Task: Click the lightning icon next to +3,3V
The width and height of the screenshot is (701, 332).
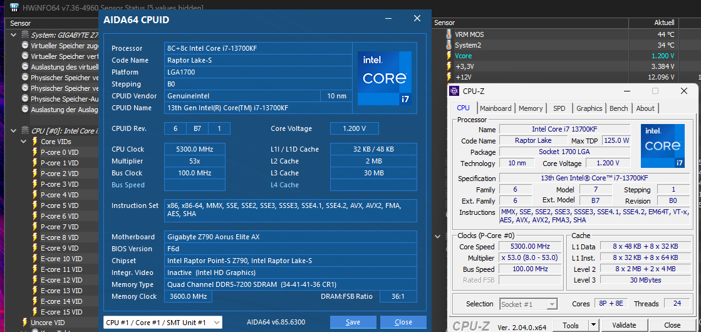Action: pyautogui.click(x=449, y=66)
